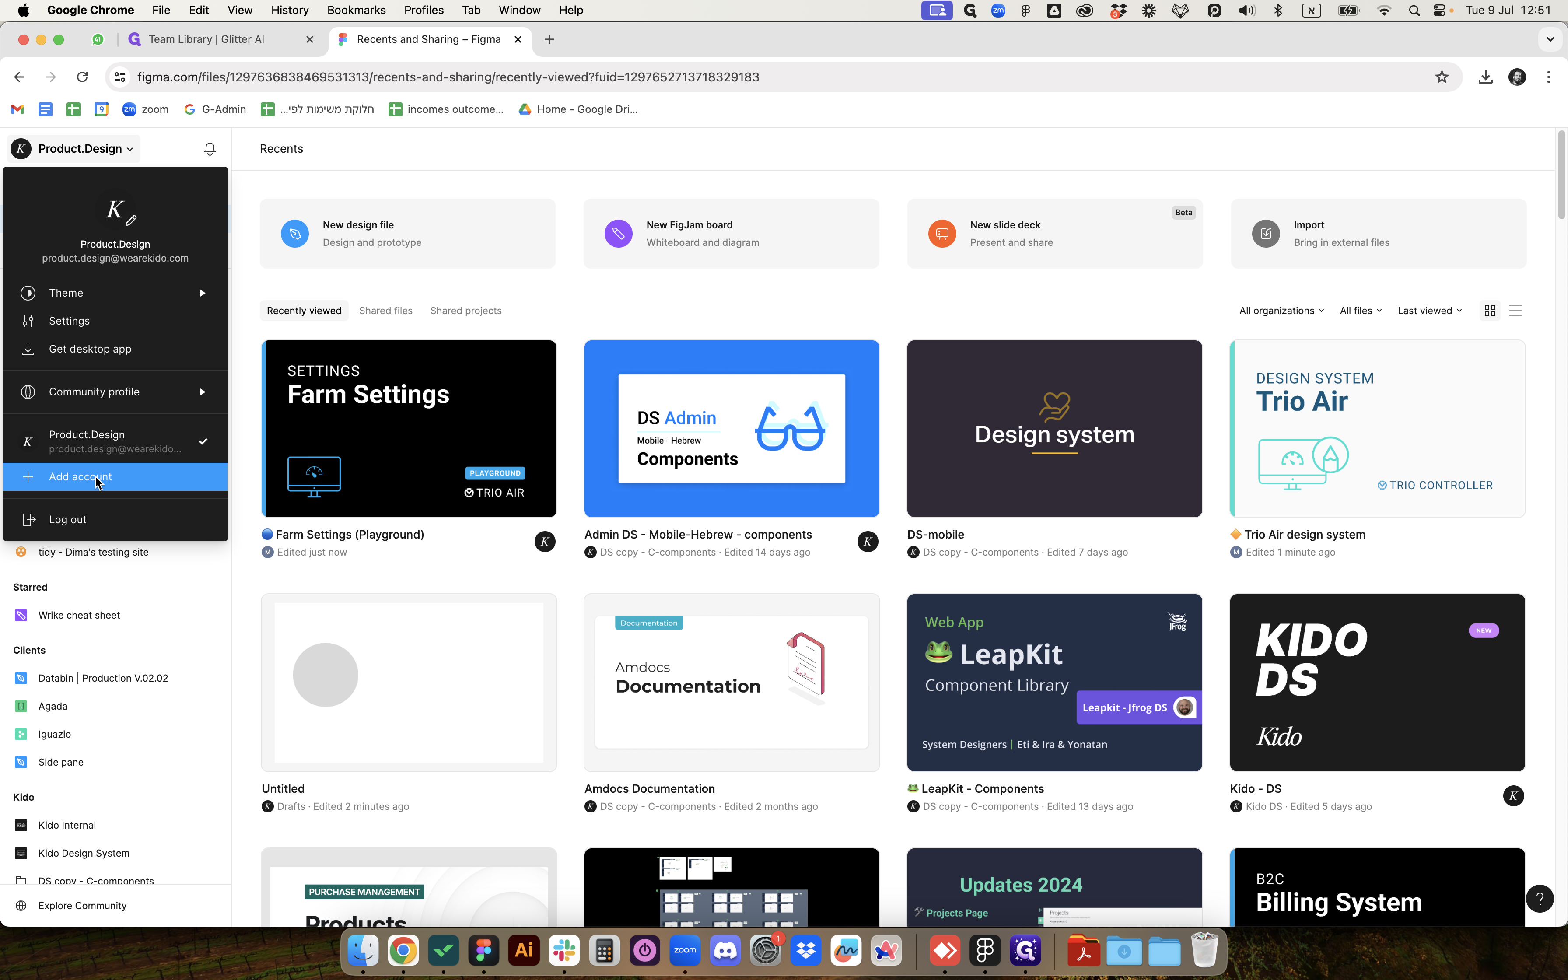The image size is (1568, 980).
Task: Open Chrome downloads icon
Action: tap(1485, 77)
